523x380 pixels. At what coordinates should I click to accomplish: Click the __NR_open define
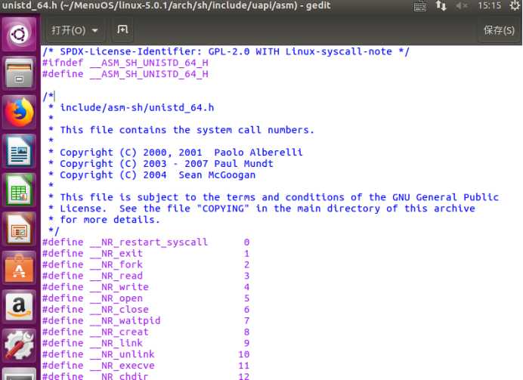tap(146, 298)
